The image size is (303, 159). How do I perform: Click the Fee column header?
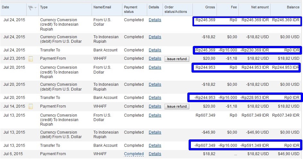coord(234,7)
